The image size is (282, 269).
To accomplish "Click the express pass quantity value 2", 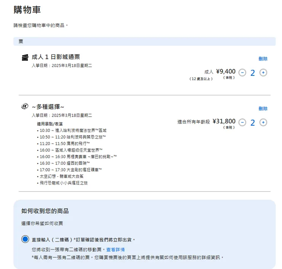I will click(x=253, y=123).
